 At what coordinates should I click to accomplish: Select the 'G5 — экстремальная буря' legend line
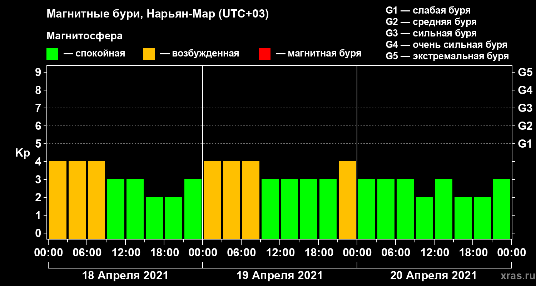(447, 56)
